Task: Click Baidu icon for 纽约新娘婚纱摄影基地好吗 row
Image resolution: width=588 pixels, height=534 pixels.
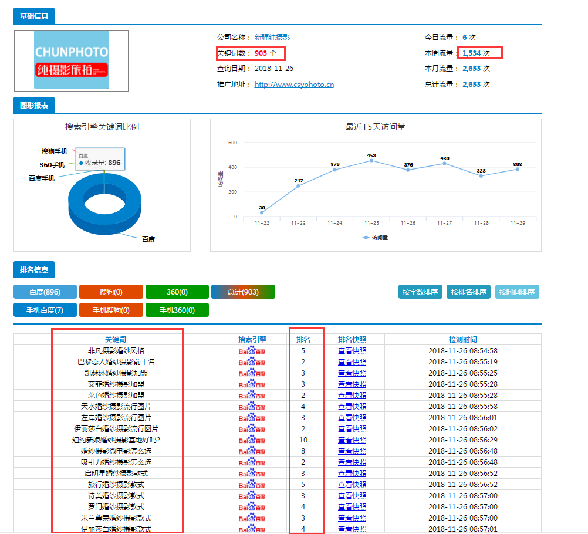Action: (252, 440)
